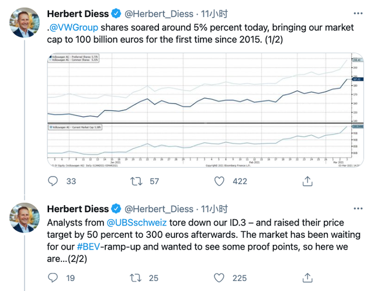
Task: Reply to the VW Group shares tweet
Action: point(53,181)
